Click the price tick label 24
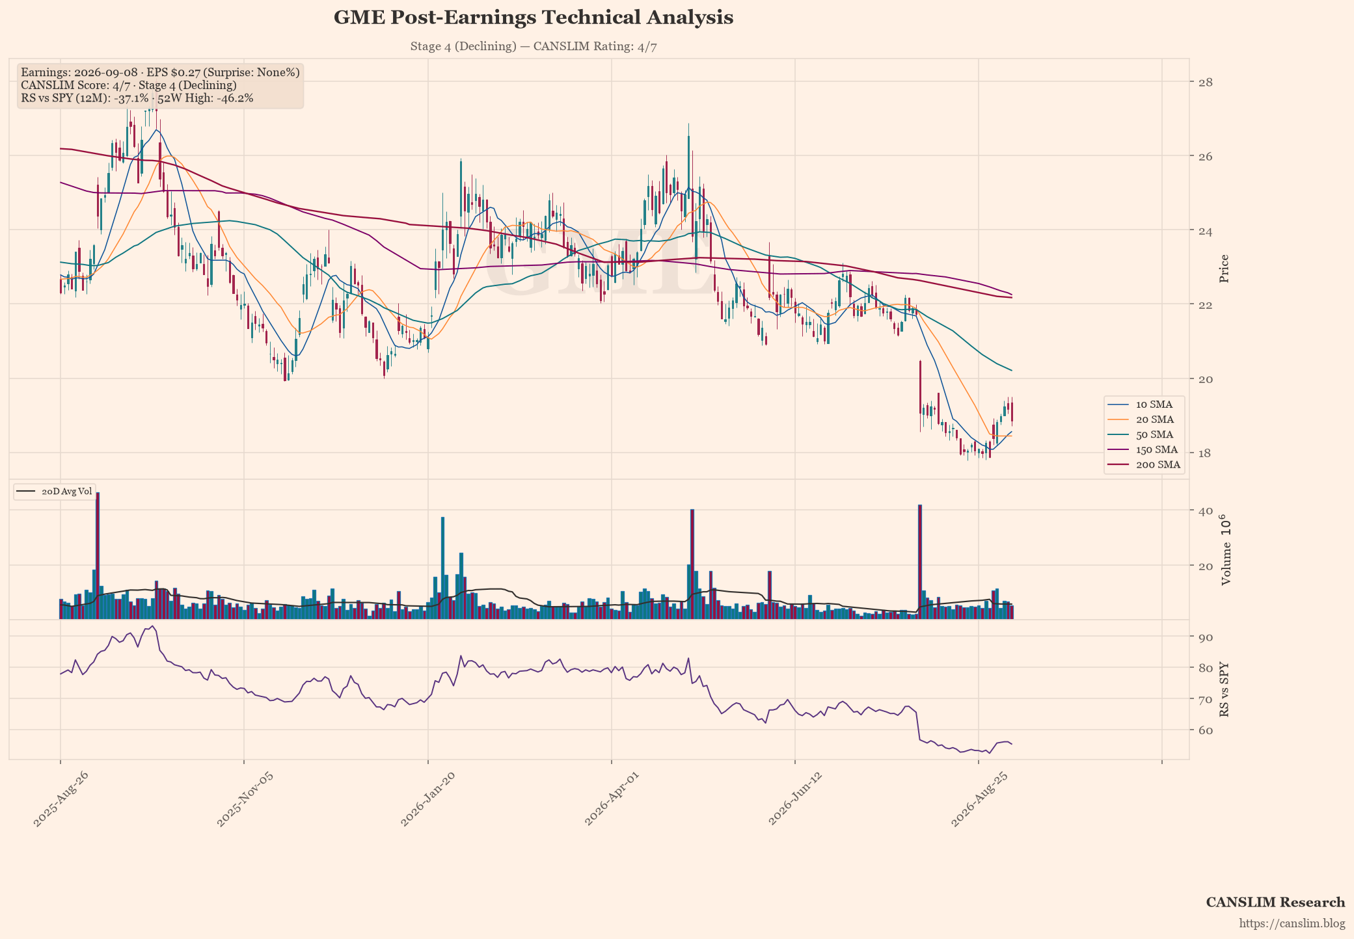The width and height of the screenshot is (1354, 939). [x=1205, y=230]
